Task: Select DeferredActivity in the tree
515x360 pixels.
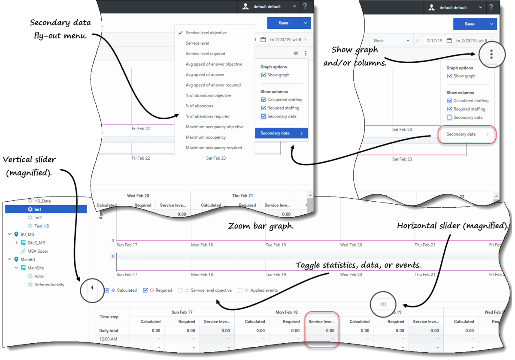Action: pos(49,284)
